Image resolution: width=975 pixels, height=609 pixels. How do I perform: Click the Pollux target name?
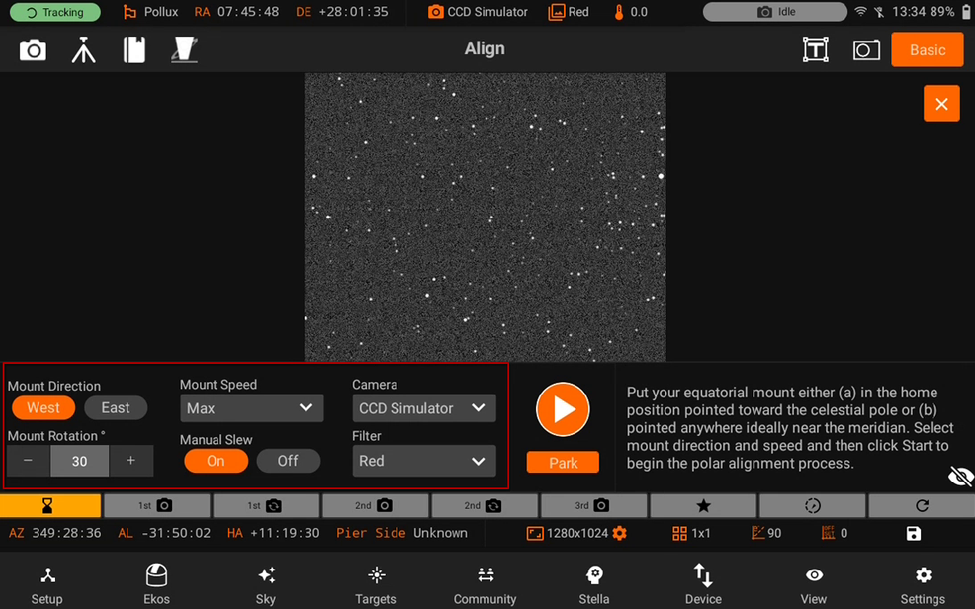pyautogui.click(x=161, y=12)
